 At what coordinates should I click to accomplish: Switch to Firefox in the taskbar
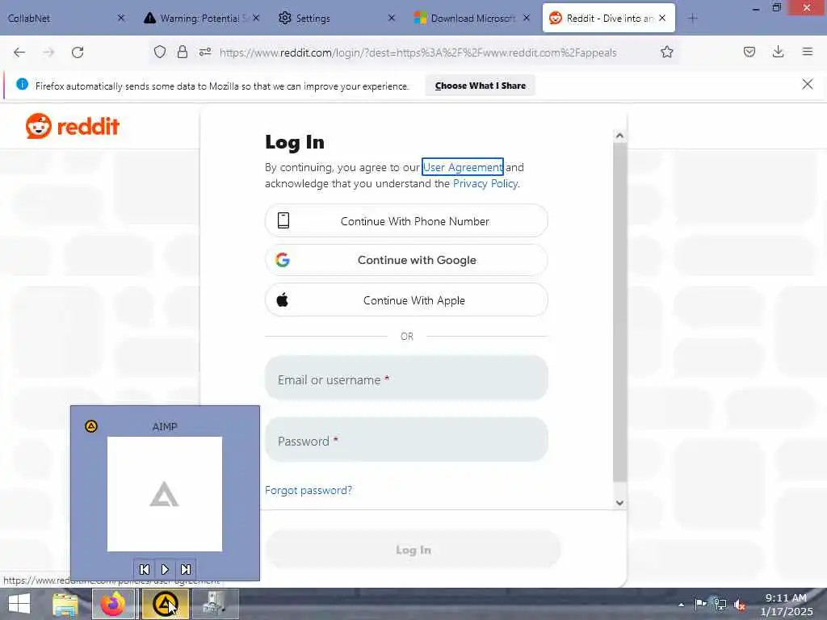coord(113,604)
